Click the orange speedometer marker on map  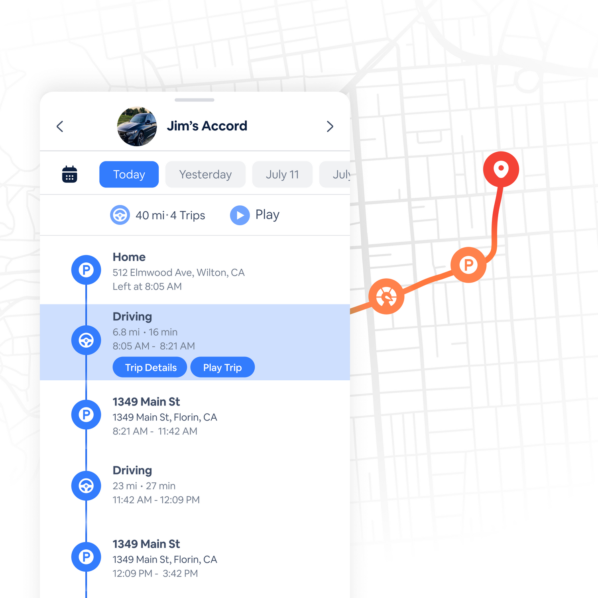tap(386, 296)
